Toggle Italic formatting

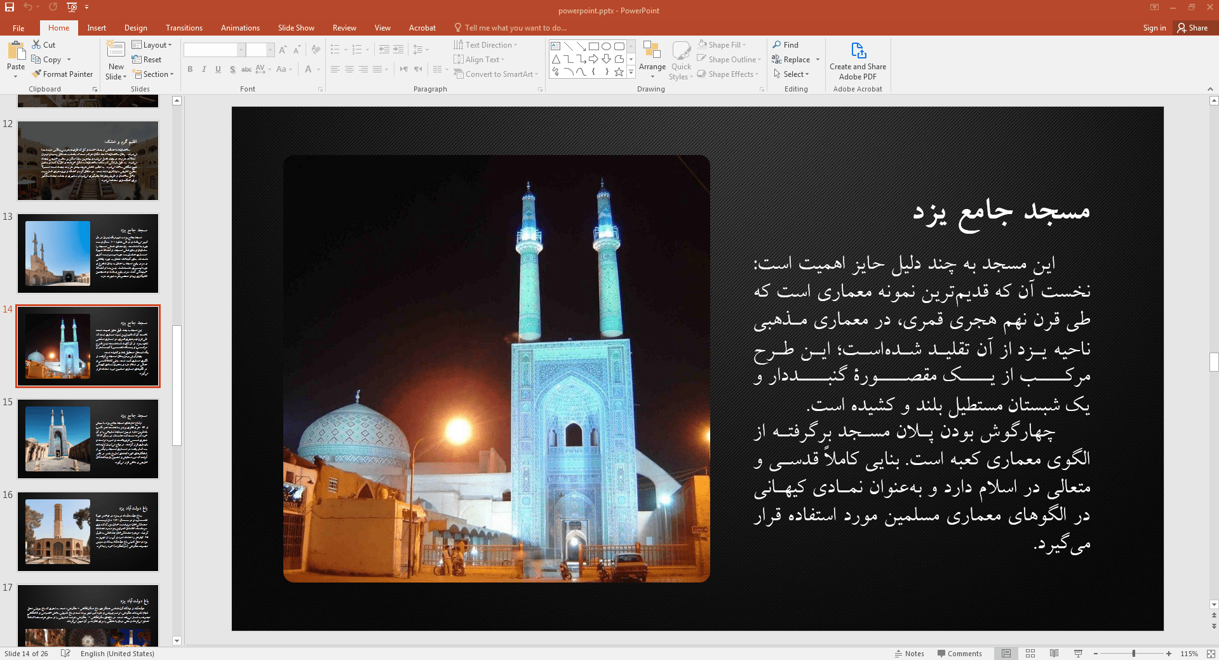(x=204, y=69)
